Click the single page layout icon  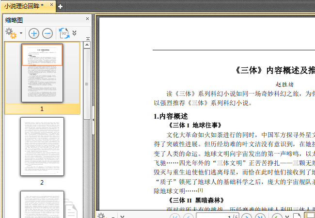click(x=297, y=216)
